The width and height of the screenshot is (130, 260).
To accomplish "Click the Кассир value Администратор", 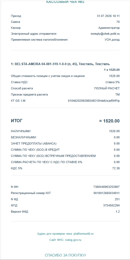I will point(109,28).
